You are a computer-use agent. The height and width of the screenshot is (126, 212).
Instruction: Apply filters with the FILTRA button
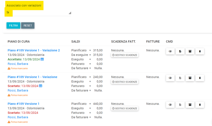tap(13, 26)
